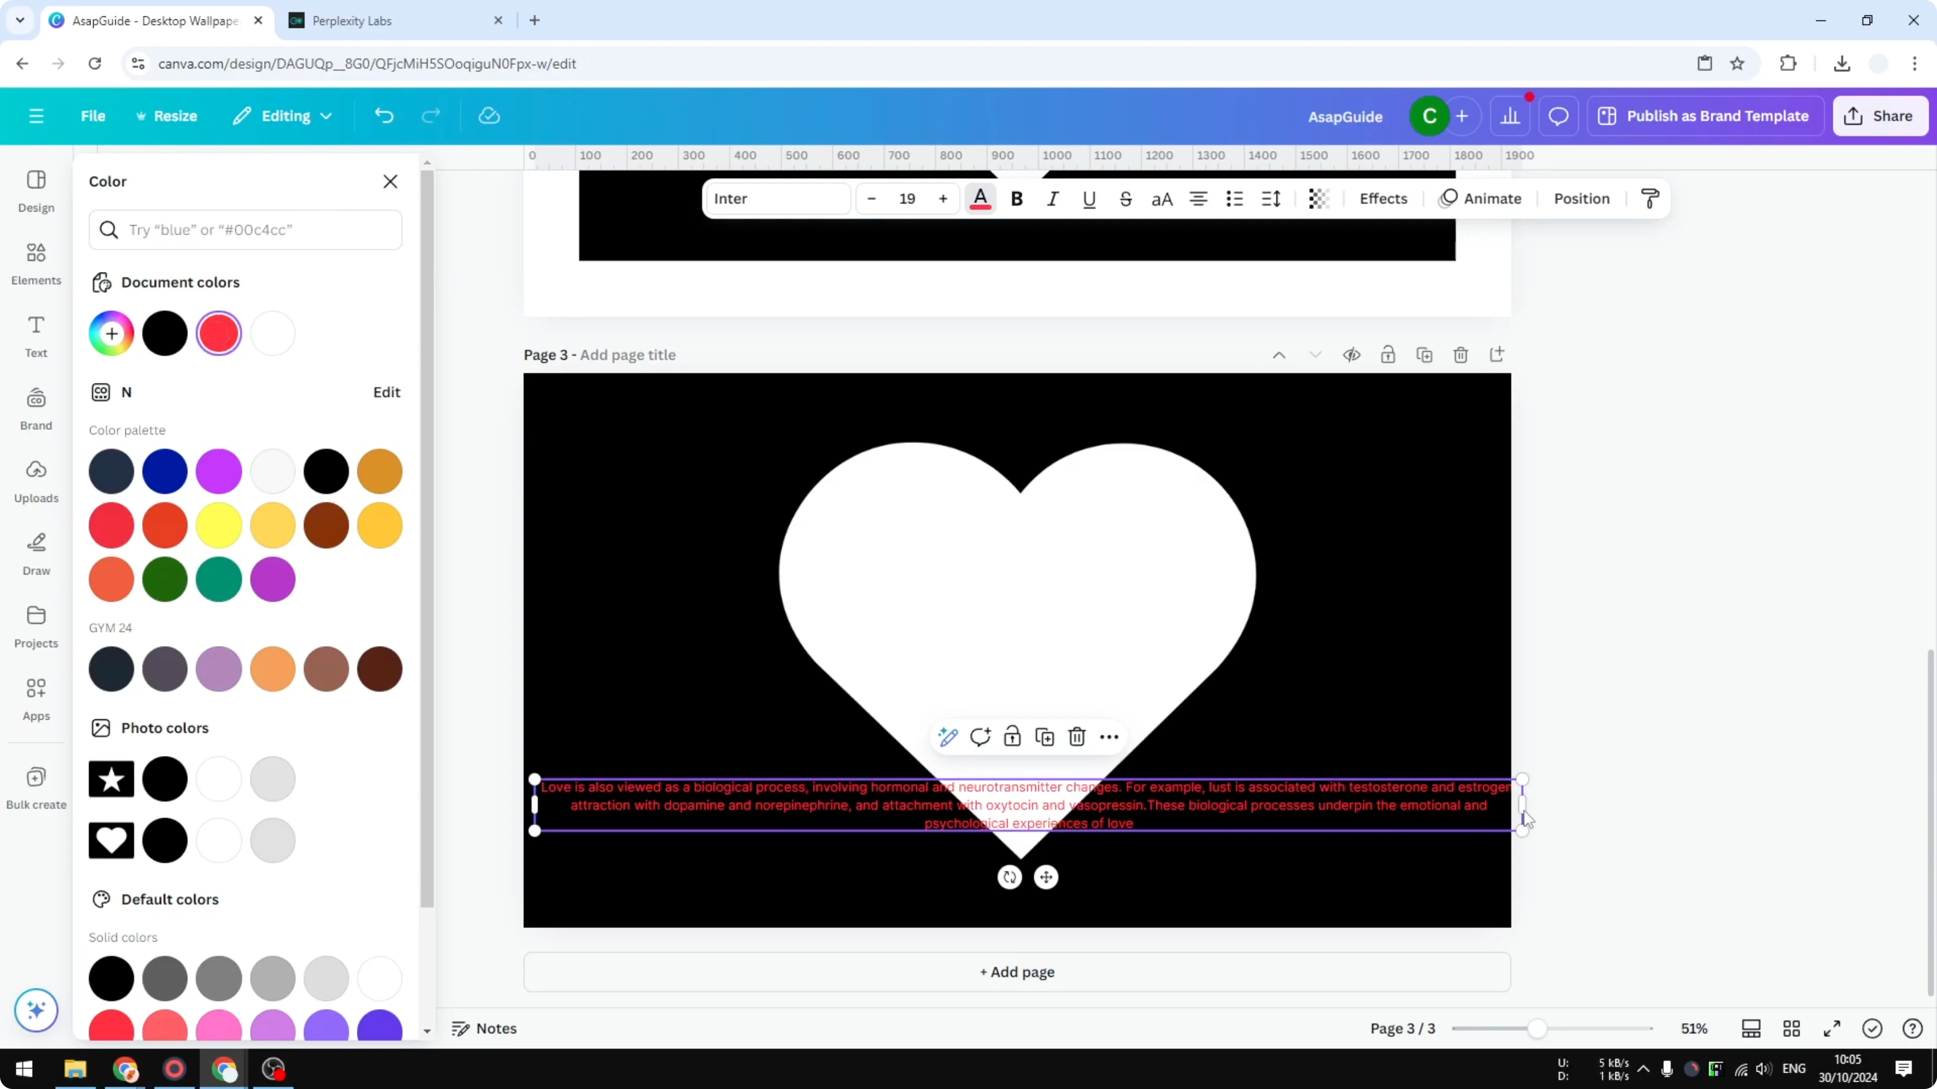This screenshot has width=1937, height=1089.
Task: Hide page 3 using the eye icon
Action: [1351, 355]
